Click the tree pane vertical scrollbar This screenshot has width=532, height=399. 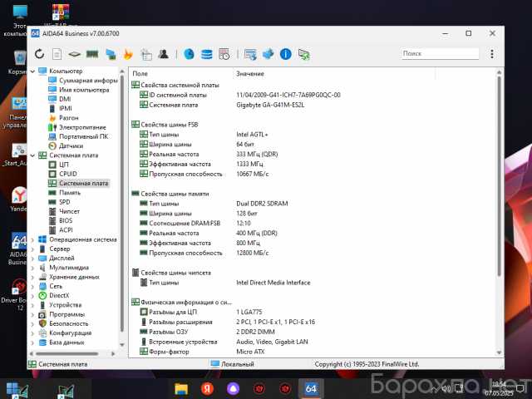122,204
